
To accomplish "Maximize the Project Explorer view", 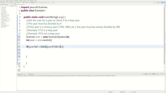I will [16, 4].
